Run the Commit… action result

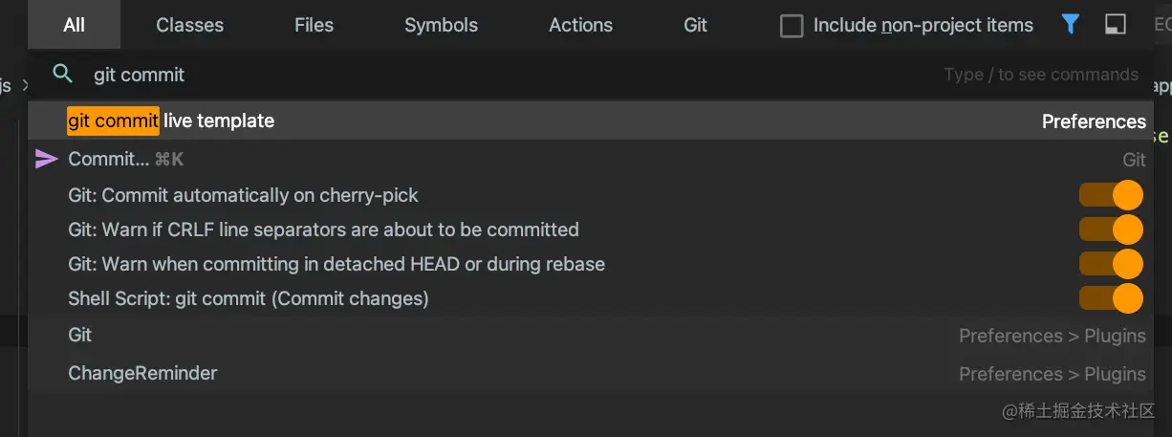(x=590, y=160)
